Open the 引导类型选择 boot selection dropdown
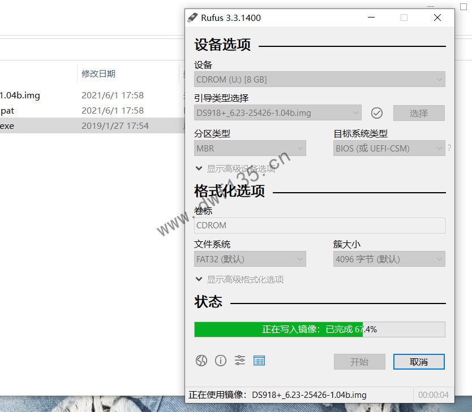The width and height of the screenshot is (472, 412). click(277, 113)
